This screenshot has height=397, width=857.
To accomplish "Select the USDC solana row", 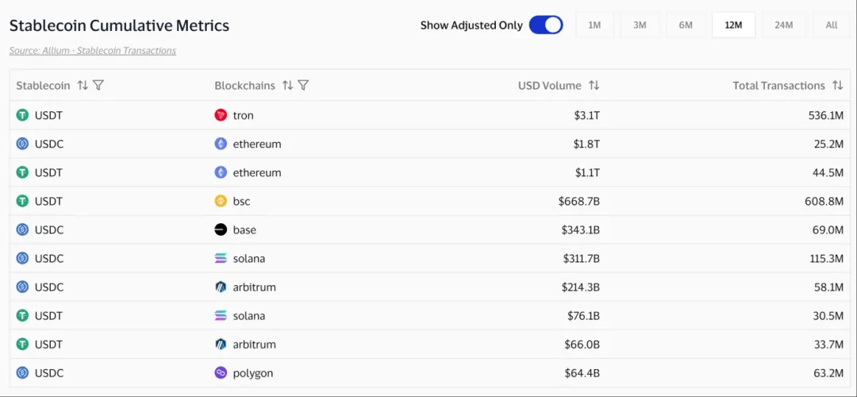I will (x=428, y=258).
